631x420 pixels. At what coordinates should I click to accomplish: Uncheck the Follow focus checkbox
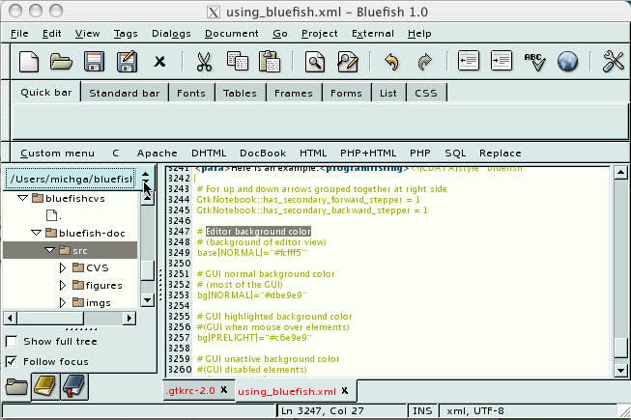tap(12, 361)
